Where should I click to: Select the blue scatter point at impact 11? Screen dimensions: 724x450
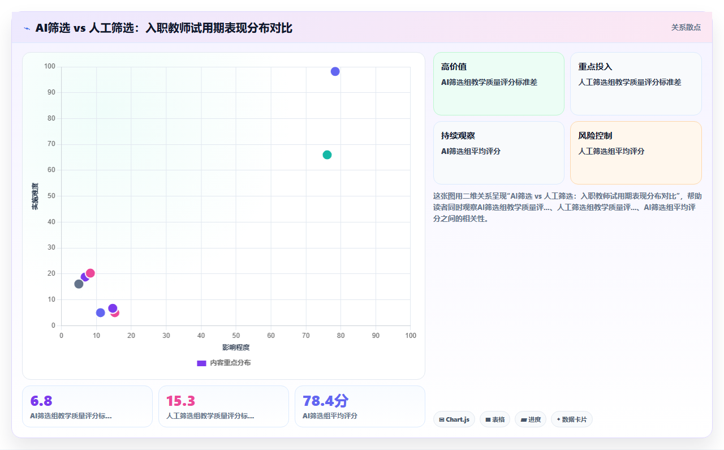100,312
